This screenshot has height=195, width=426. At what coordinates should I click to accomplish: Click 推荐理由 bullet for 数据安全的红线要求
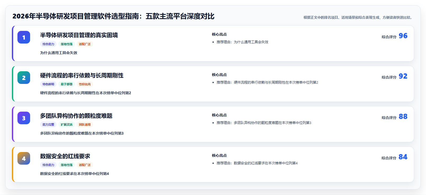257,163
